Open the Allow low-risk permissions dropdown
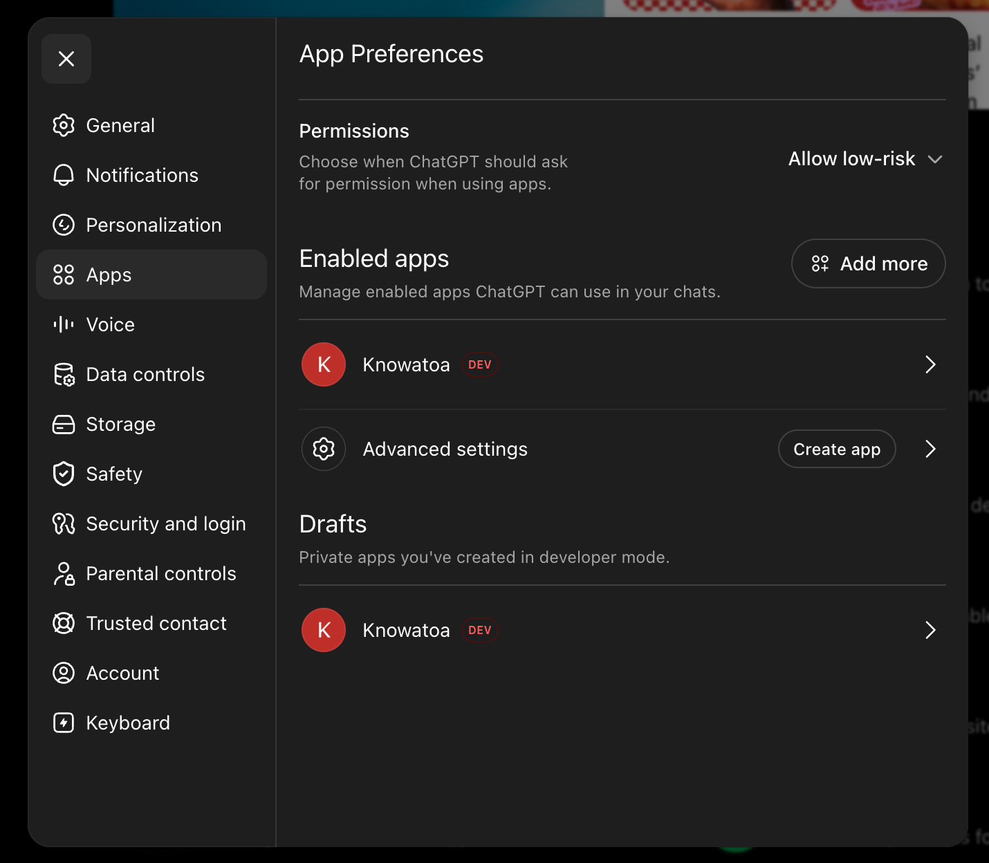The width and height of the screenshot is (989, 863). pyautogui.click(x=866, y=159)
